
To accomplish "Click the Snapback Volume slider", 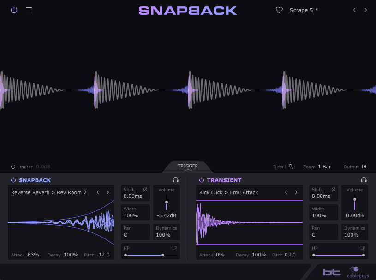I will pyautogui.click(x=167, y=202).
